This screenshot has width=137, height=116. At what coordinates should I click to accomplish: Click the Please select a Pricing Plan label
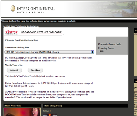point(17,48)
